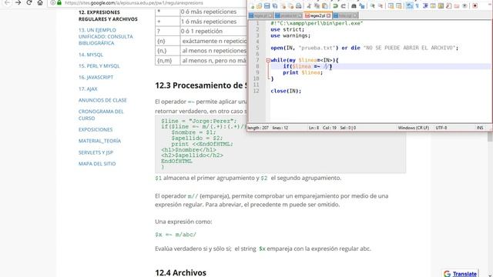Viewport: 493px width, 277px height.
Task: Zoom out using the Notepad++ toolbar icon
Action: [x=380, y=6]
